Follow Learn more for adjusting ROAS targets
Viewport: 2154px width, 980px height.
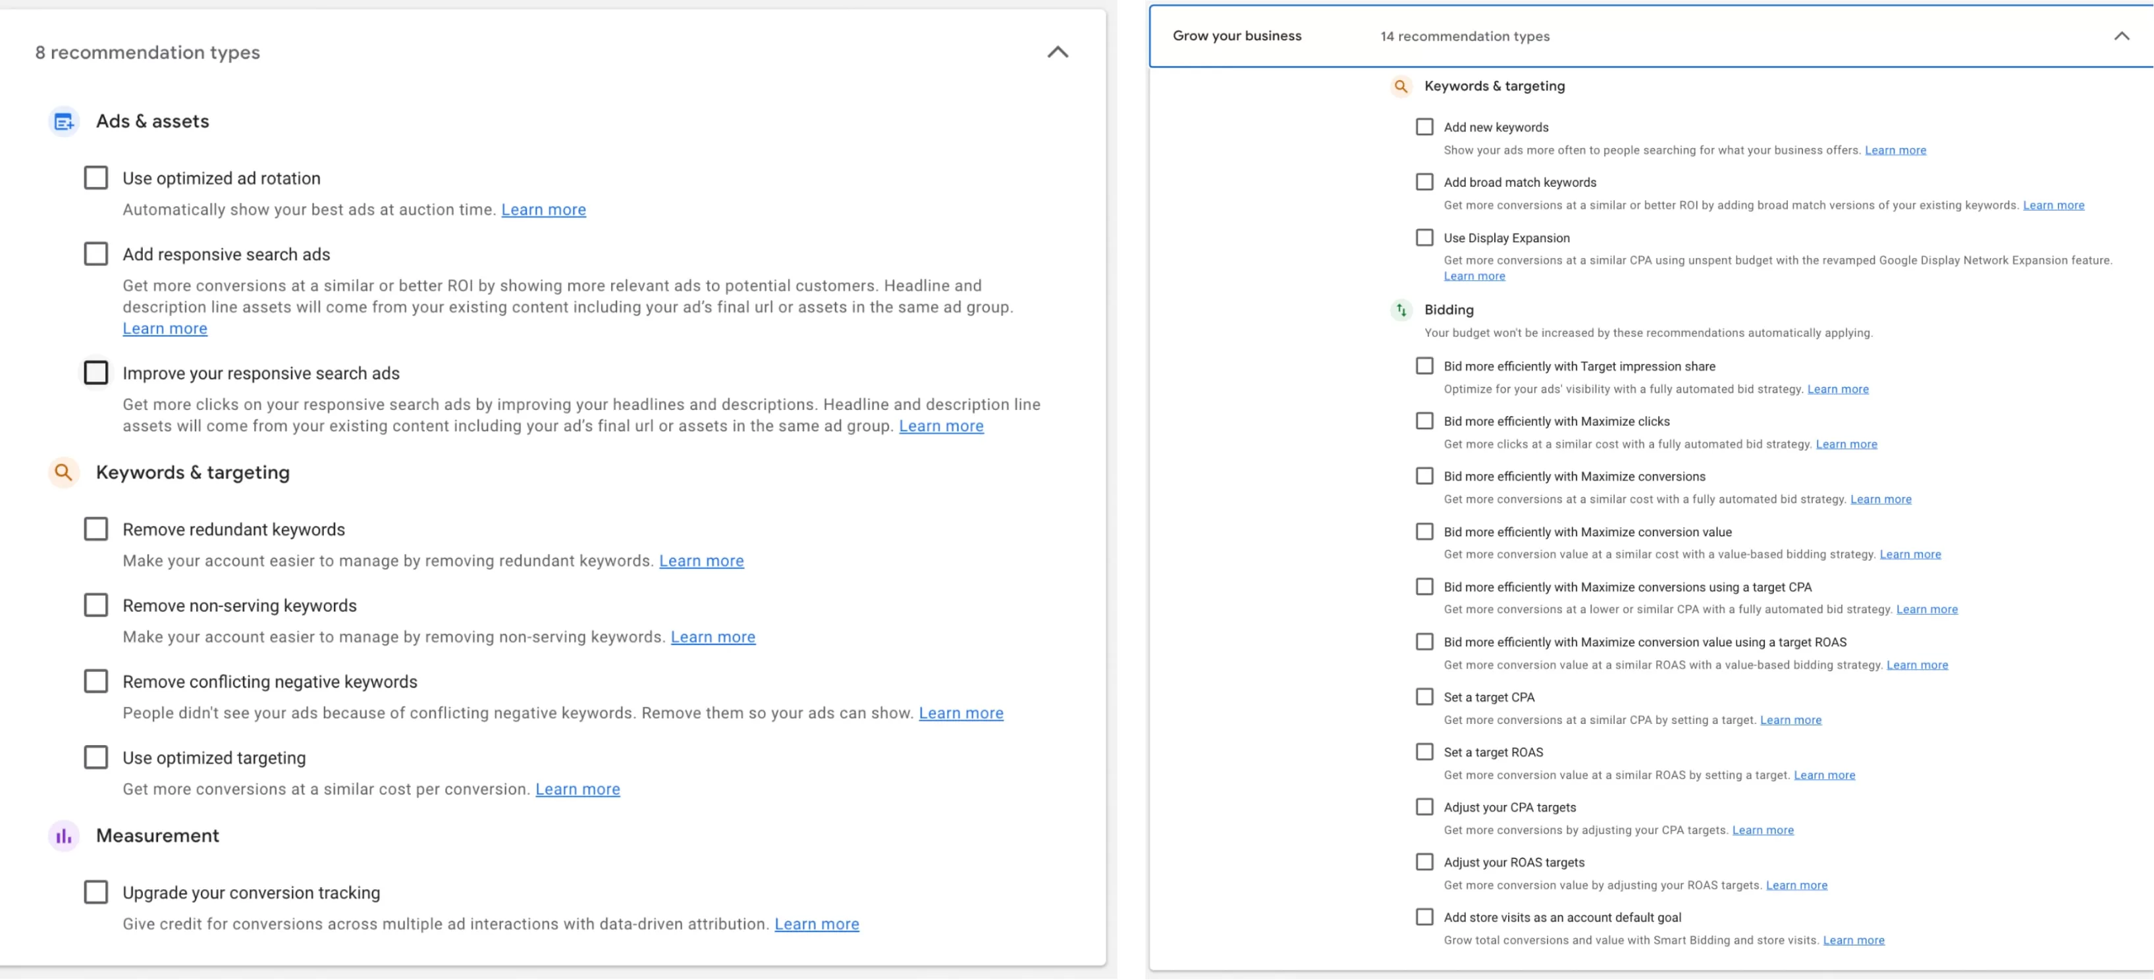[x=1796, y=886]
